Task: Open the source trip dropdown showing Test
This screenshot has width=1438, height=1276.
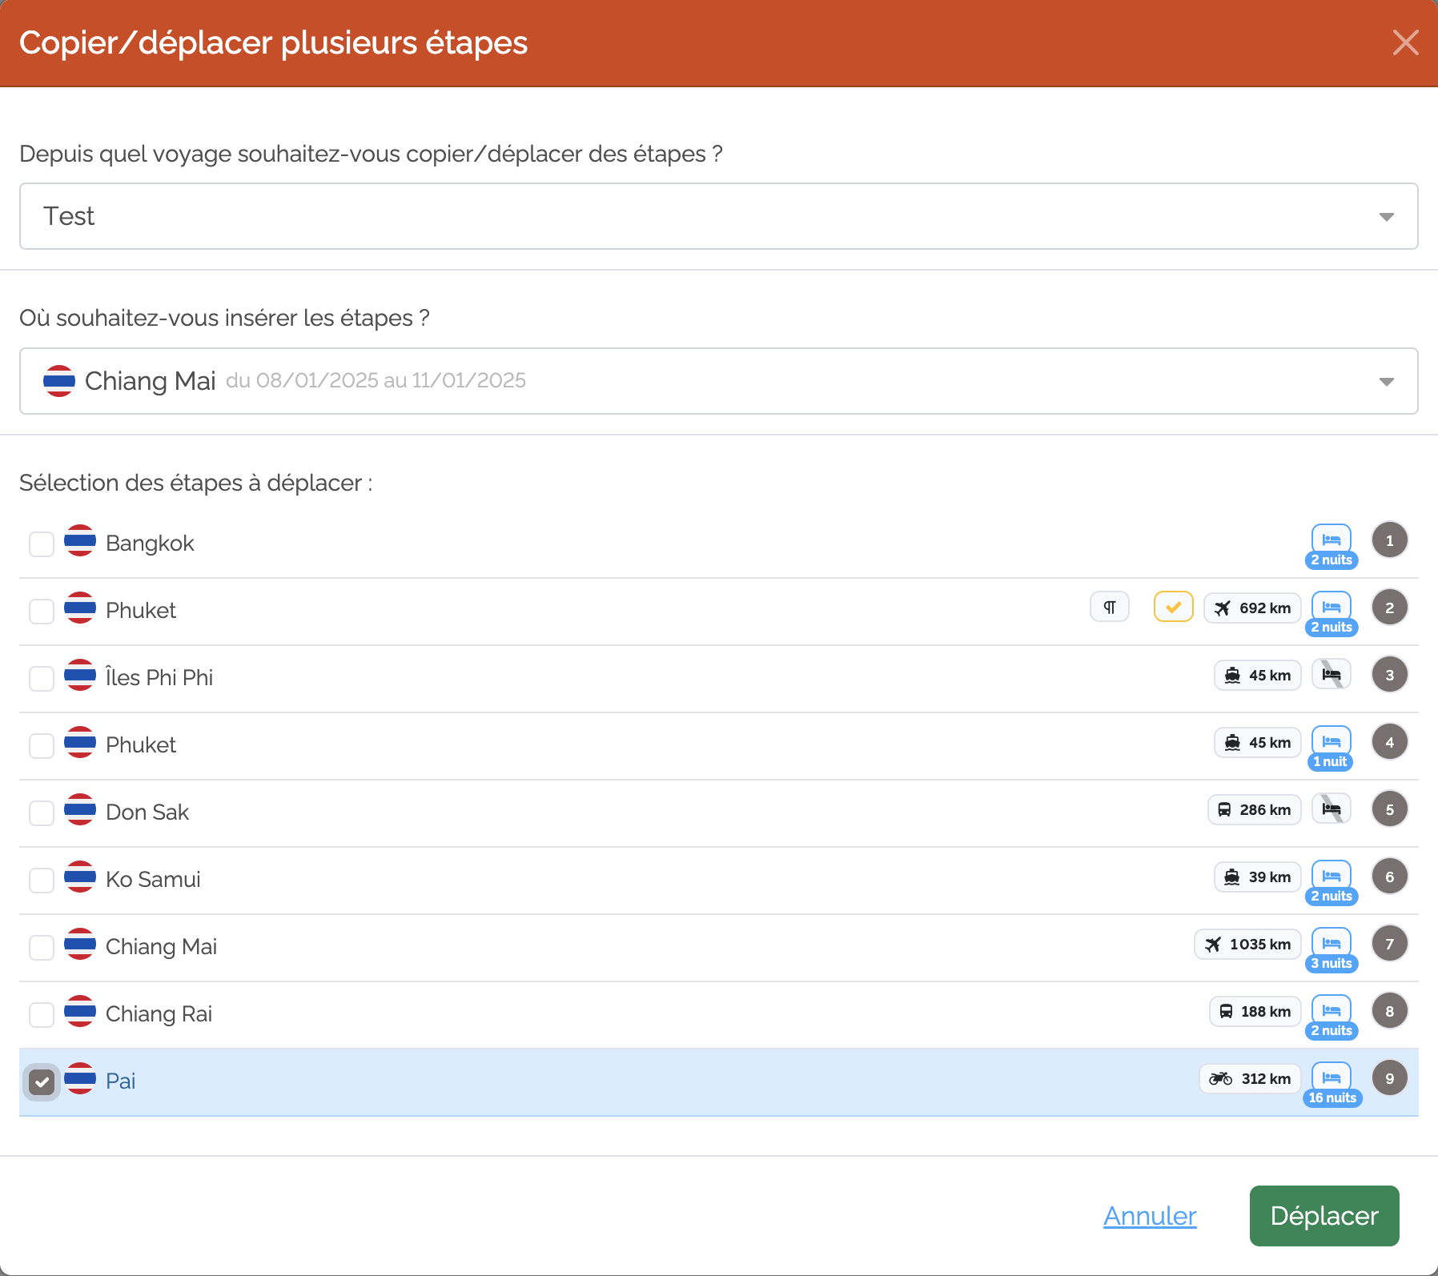Action: click(719, 216)
